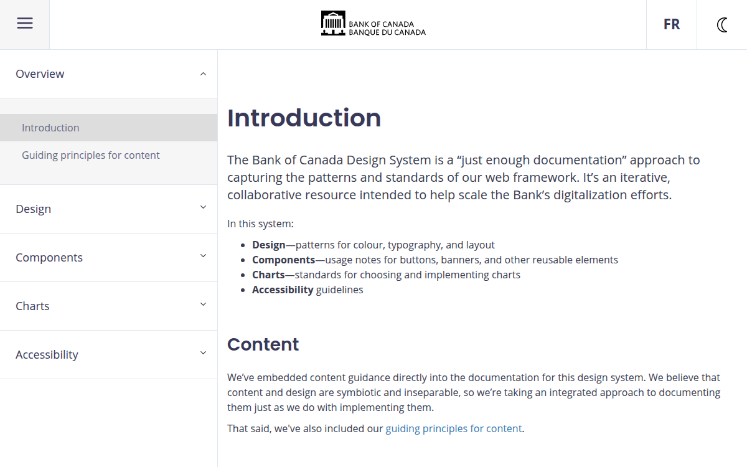747x467 pixels.
Task: Click the Design sidebar heading
Action: pos(34,209)
